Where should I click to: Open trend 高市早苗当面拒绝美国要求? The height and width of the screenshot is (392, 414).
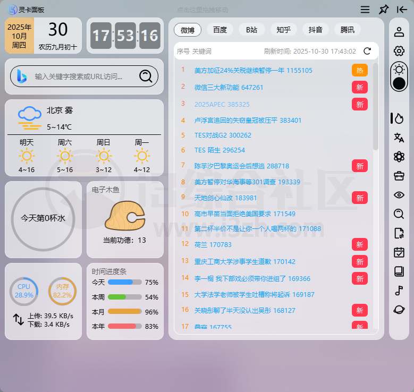245,214
